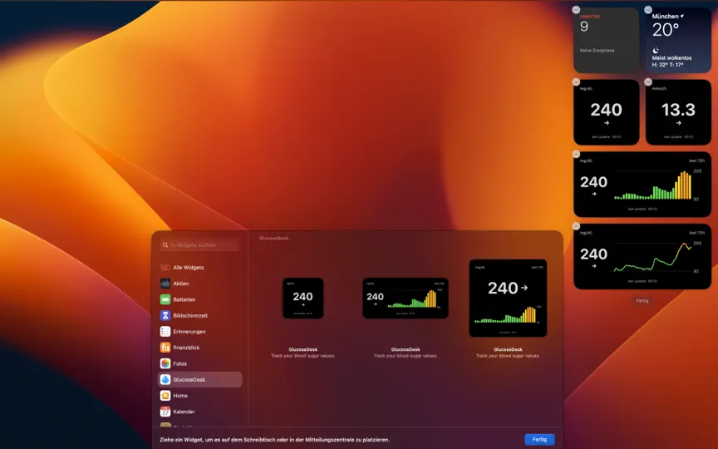Click the Fotos flower icon
Viewport: 718px width, 449px height.
pyautogui.click(x=165, y=364)
